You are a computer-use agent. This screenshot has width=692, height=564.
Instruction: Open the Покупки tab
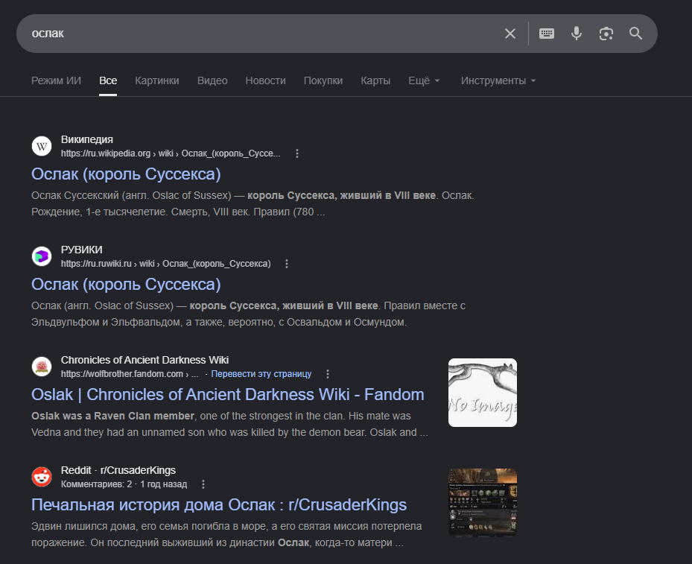(x=323, y=80)
